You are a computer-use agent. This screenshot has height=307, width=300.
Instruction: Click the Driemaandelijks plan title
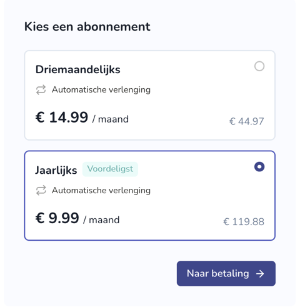pyautogui.click(x=78, y=69)
